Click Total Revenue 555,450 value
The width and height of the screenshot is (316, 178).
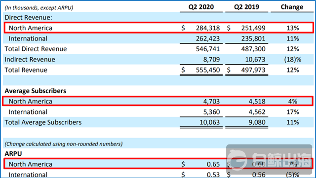(208, 70)
